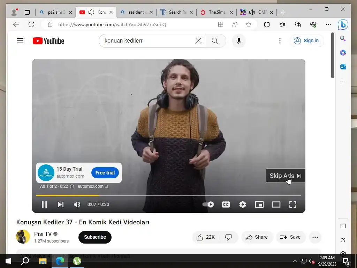
Task: Click into the YouTube search field
Action: [x=148, y=41]
